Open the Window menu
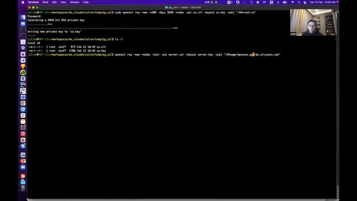 pyautogui.click(x=75, y=2)
